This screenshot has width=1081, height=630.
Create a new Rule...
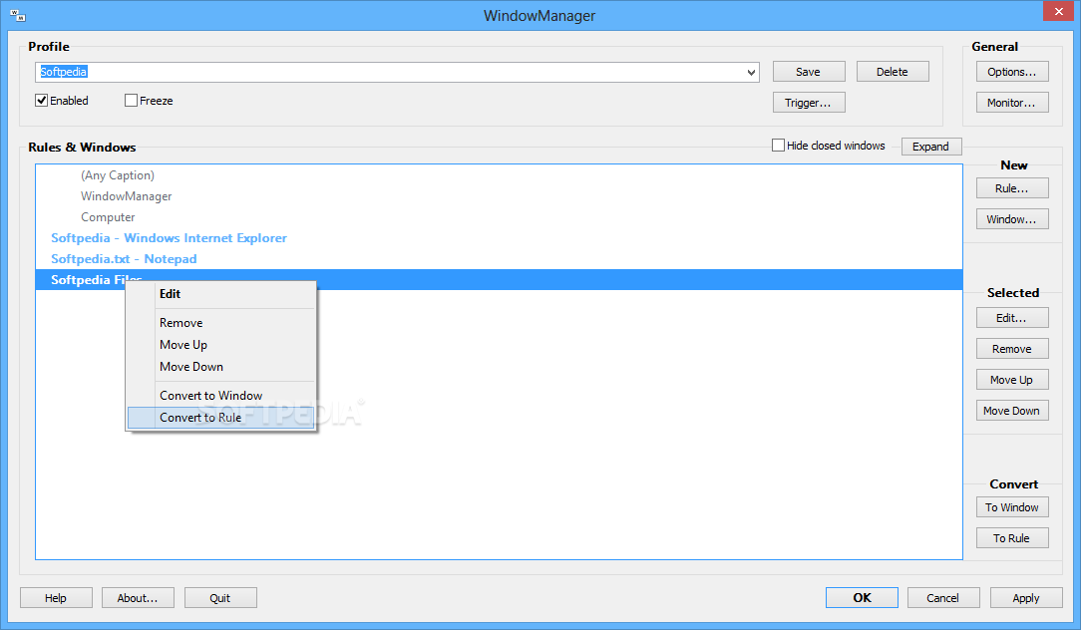coord(1012,188)
